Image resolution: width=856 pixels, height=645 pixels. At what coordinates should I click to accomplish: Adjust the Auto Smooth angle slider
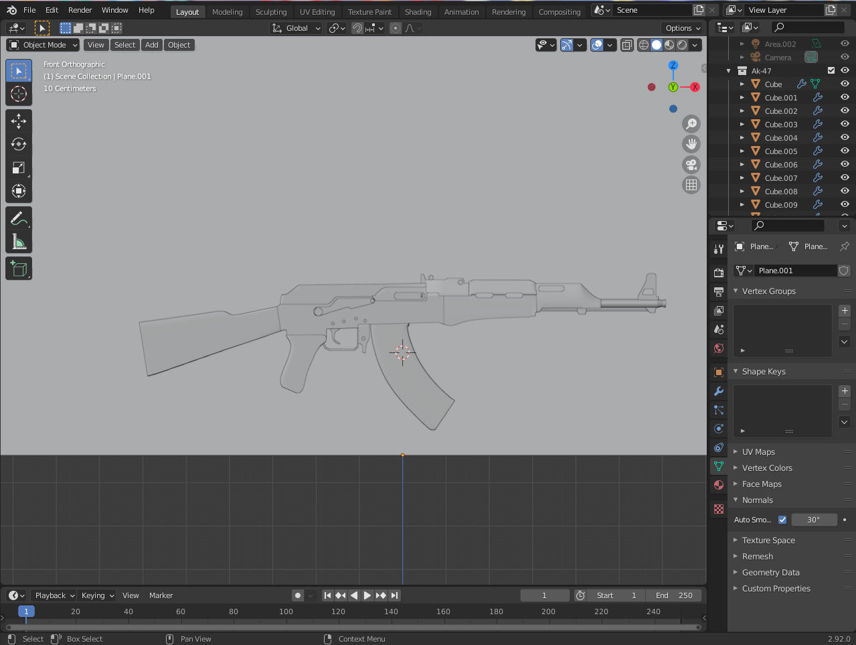pyautogui.click(x=814, y=519)
